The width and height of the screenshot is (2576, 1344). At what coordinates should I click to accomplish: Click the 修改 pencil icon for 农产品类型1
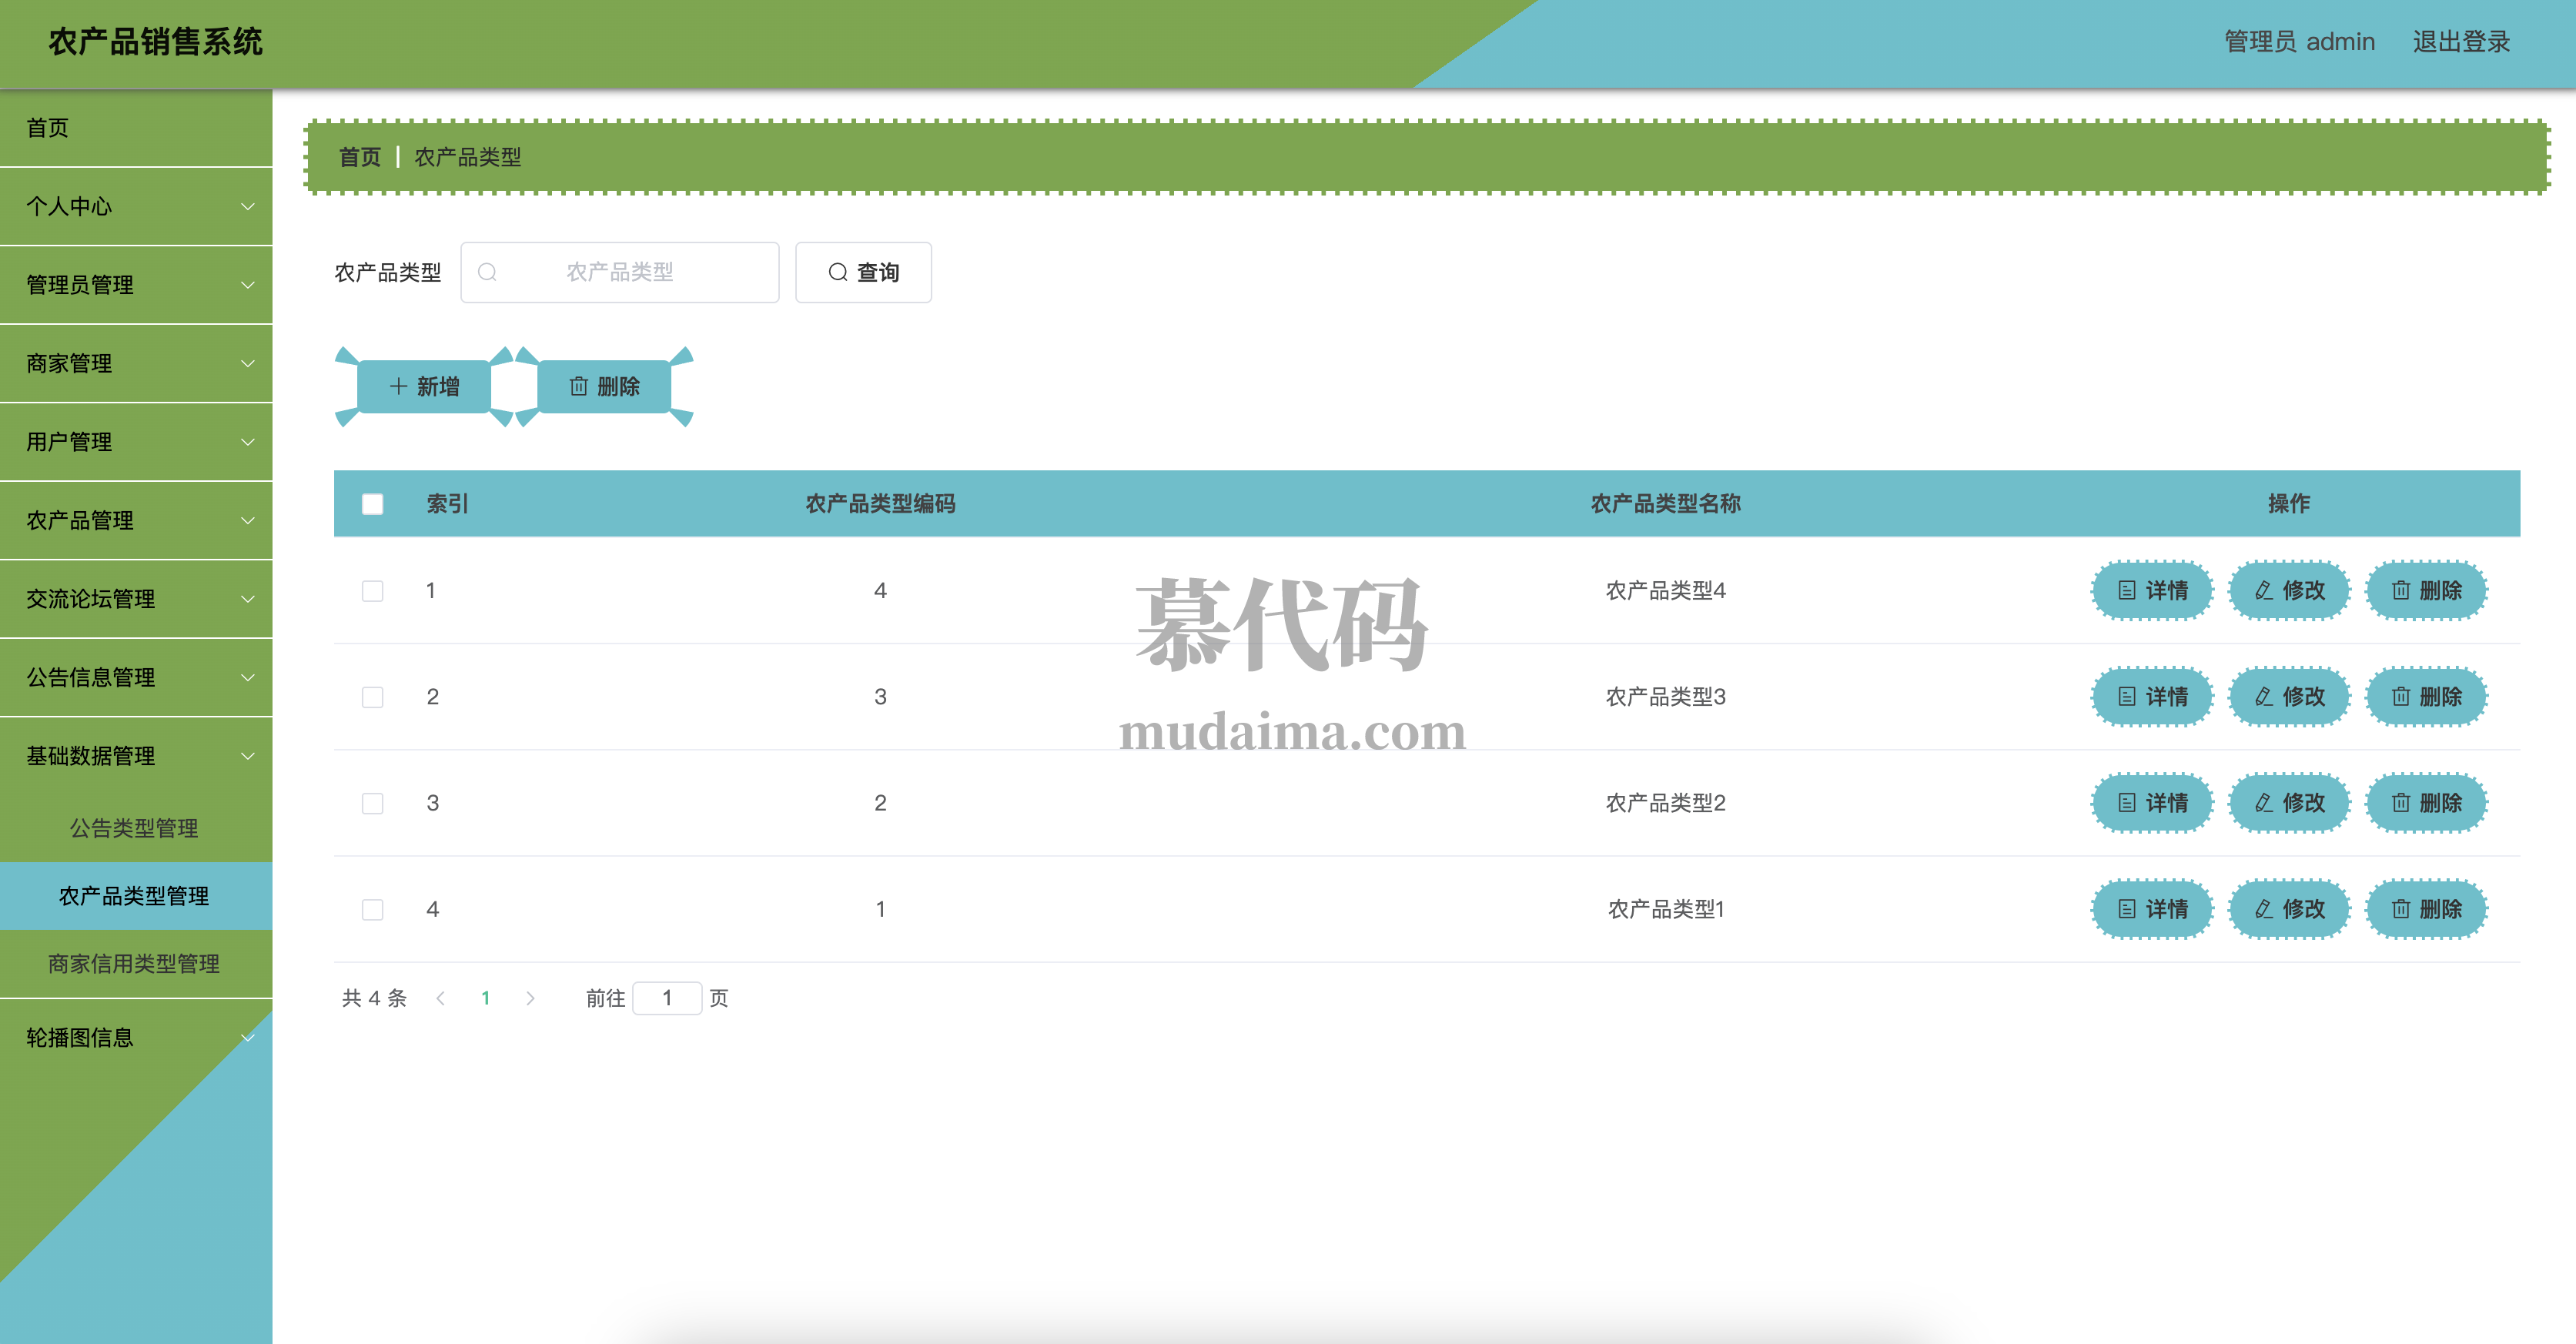(2264, 908)
